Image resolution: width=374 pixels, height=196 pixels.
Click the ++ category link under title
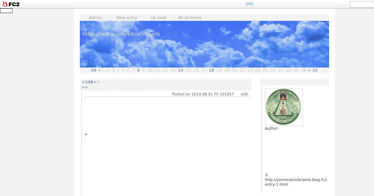click(x=85, y=87)
